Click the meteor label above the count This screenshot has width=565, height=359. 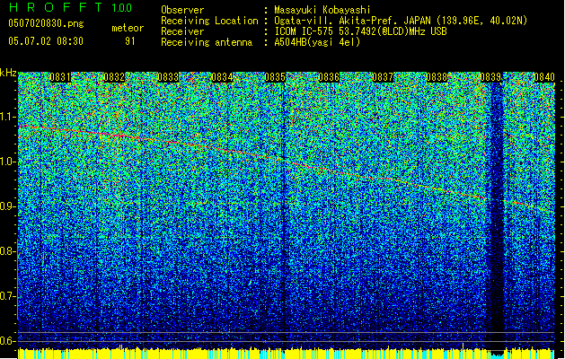[x=128, y=28]
